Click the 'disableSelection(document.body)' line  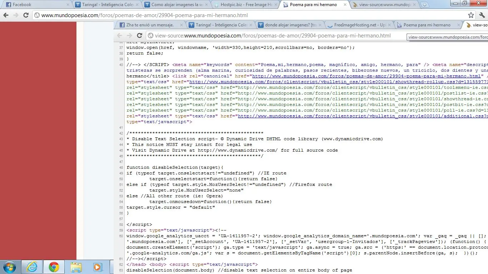coord(239,270)
